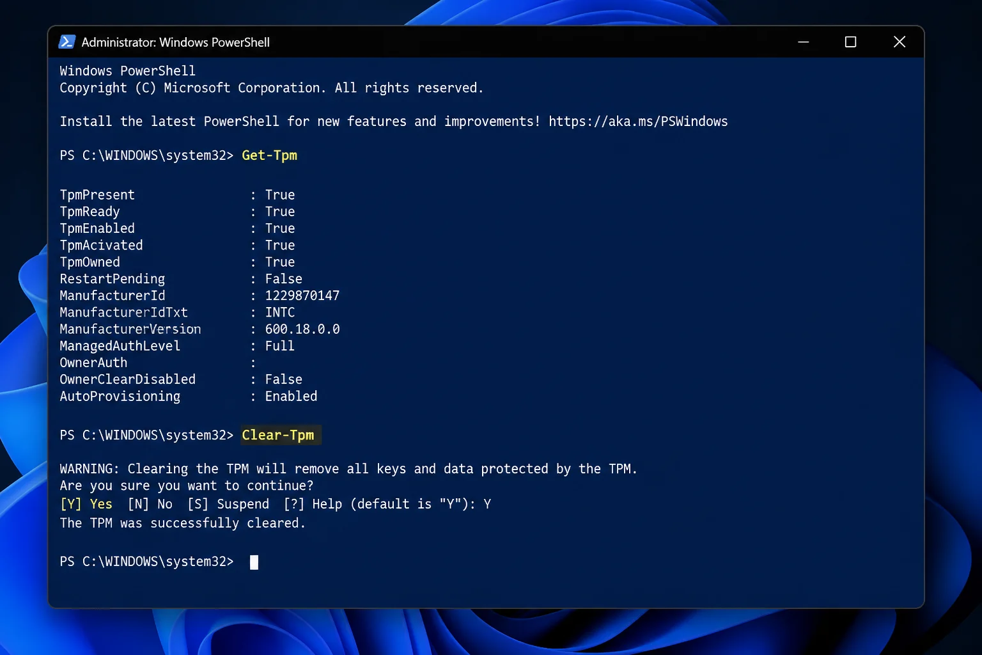Image resolution: width=982 pixels, height=655 pixels.
Task: Click the OwnerClearDisabled value False
Action: tap(284, 379)
